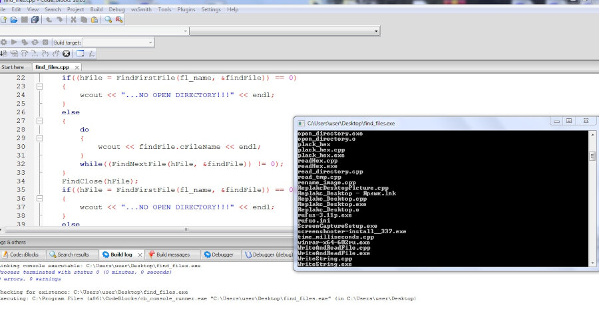Stop the debugger with the black X icon
Image resolution: width=599 pixels, height=309 pixels.
tap(66, 53)
